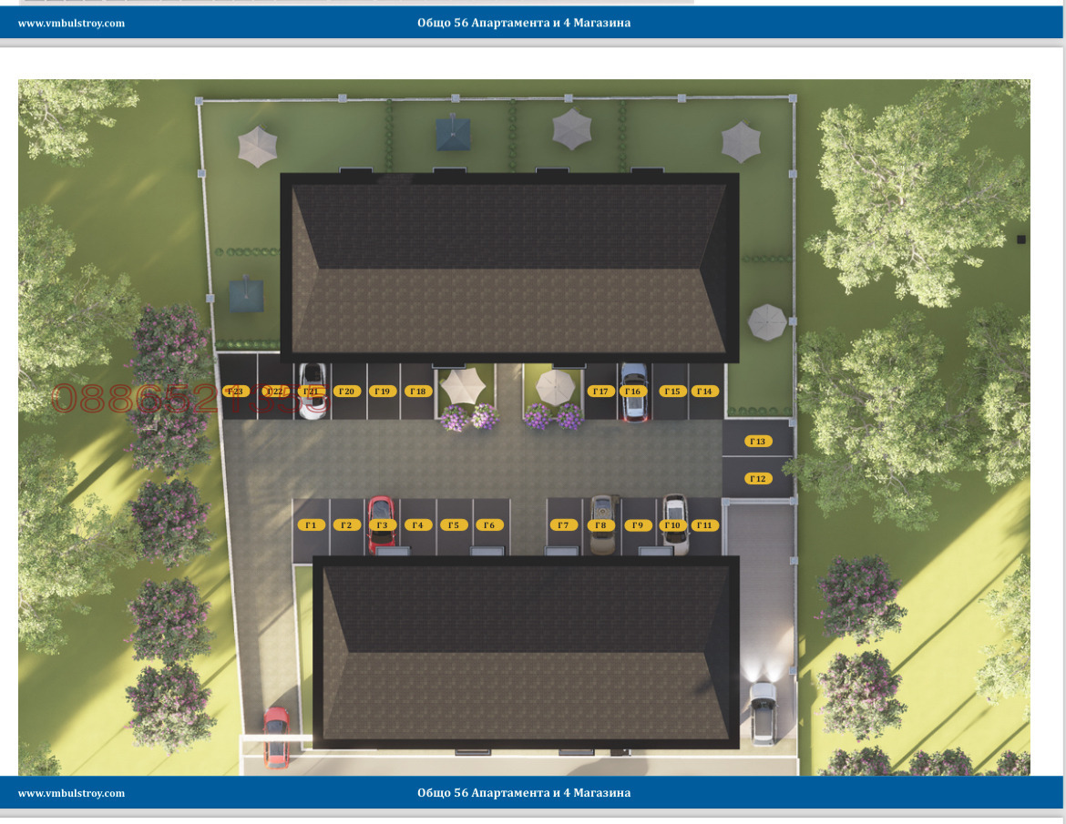
Task: Click the red car on spot Г3
Action: [x=382, y=524]
